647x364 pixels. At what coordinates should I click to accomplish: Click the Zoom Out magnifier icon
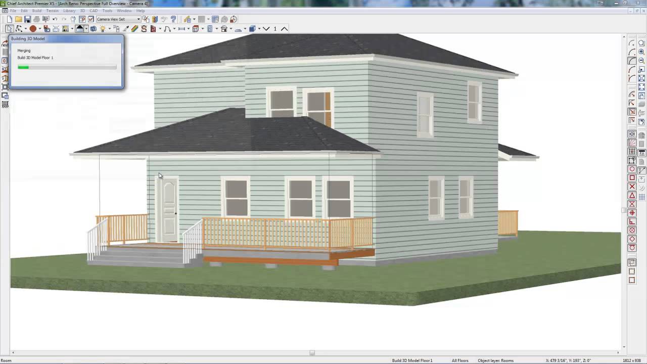pos(641,61)
